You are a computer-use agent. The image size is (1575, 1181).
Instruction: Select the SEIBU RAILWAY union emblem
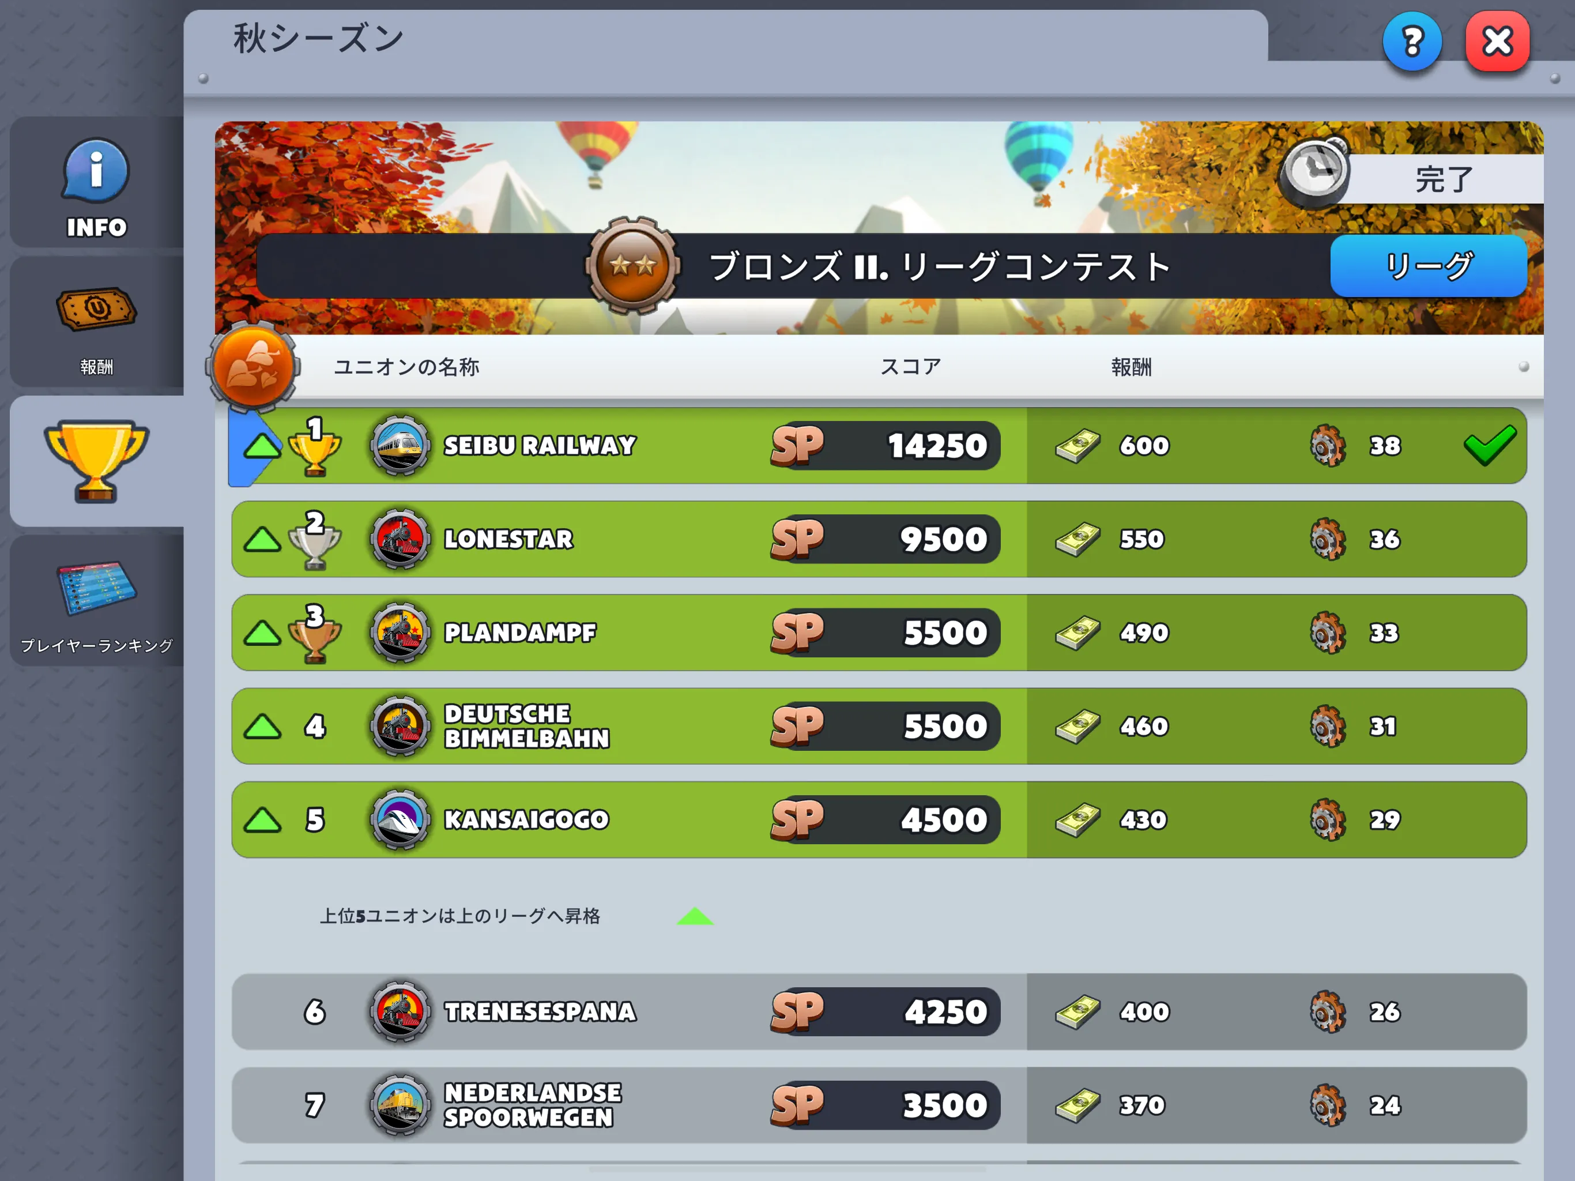click(400, 446)
